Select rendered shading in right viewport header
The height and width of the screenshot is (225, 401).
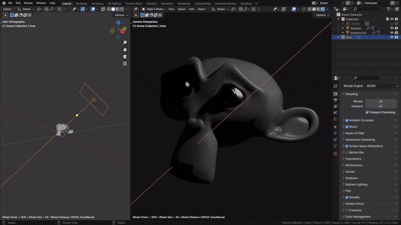pyautogui.click(x=323, y=9)
